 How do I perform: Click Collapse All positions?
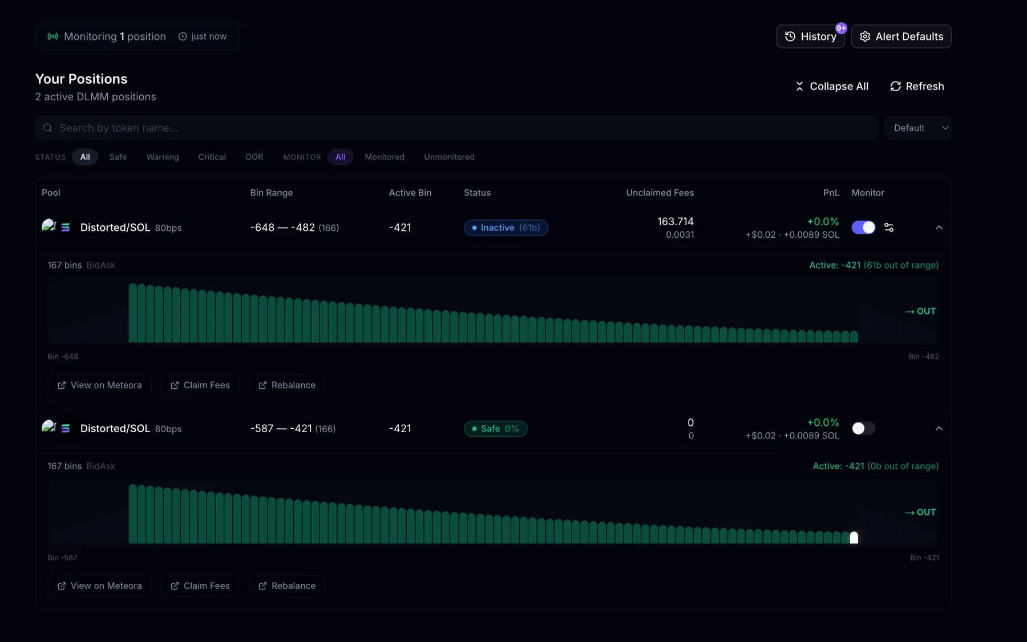tap(831, 86)
